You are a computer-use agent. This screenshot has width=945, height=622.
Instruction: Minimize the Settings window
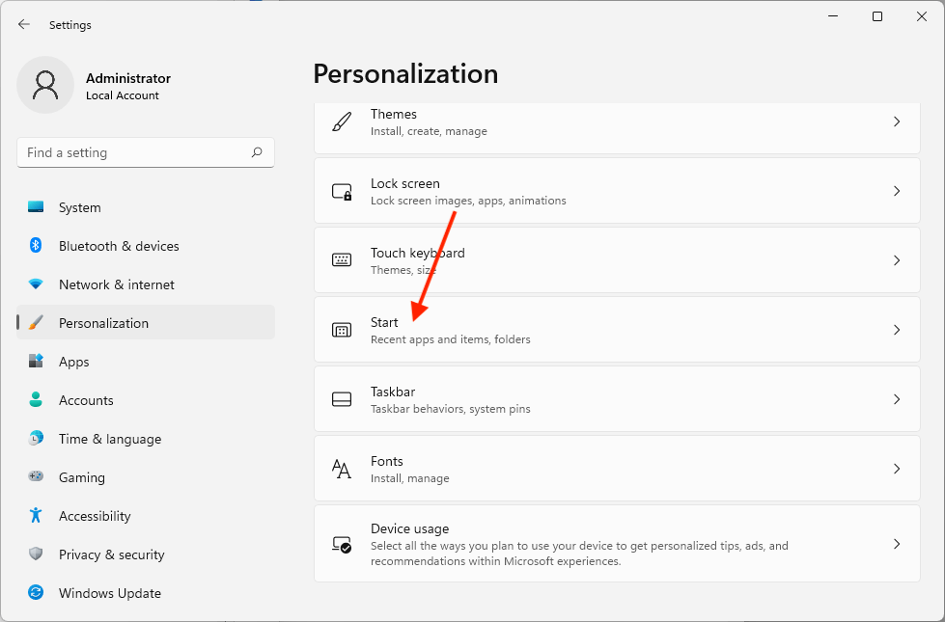click(x=833, y=16)
